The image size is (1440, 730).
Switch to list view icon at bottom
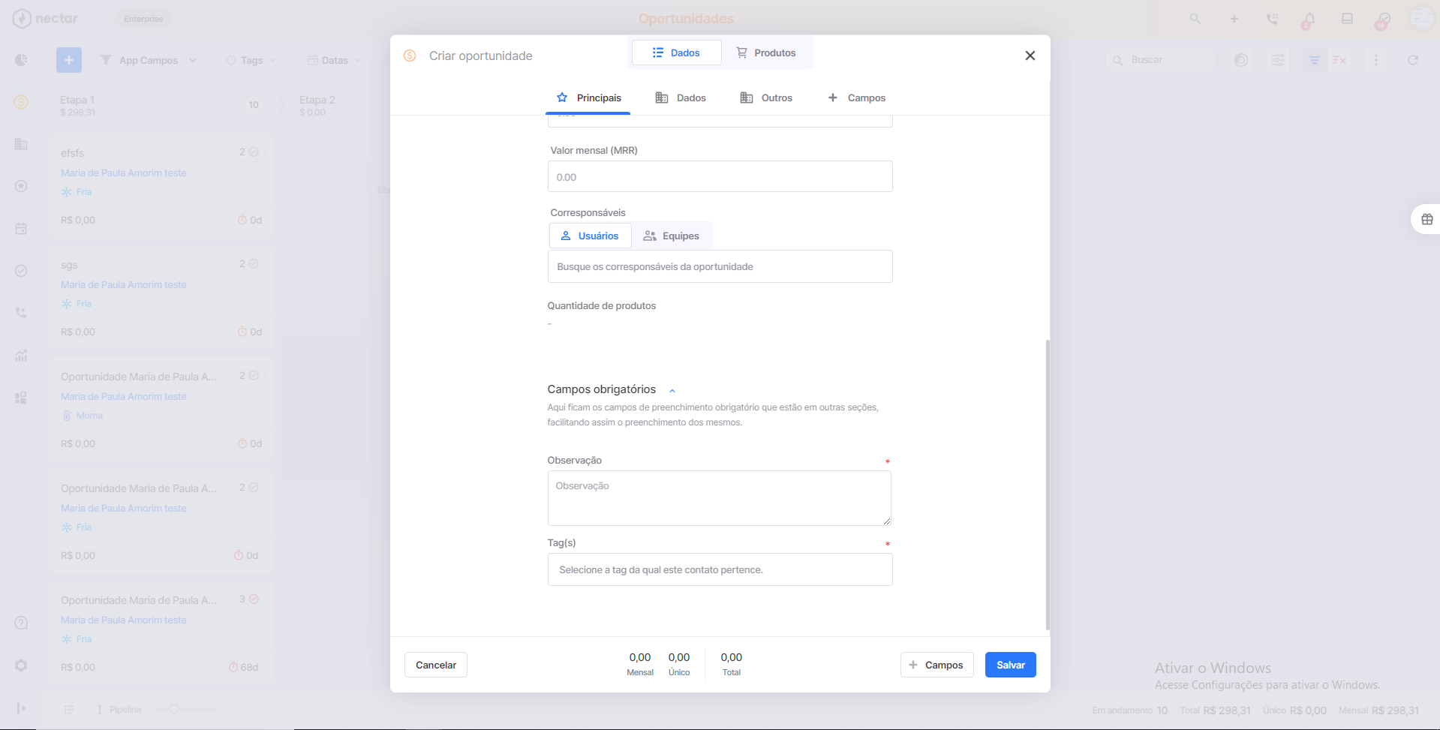[69, 709]
